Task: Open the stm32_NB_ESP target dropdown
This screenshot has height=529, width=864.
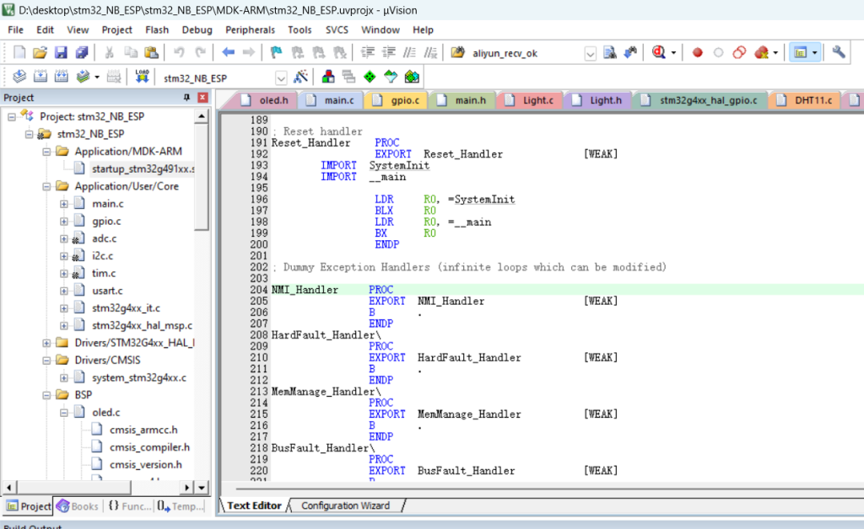Action: point(281,77)
